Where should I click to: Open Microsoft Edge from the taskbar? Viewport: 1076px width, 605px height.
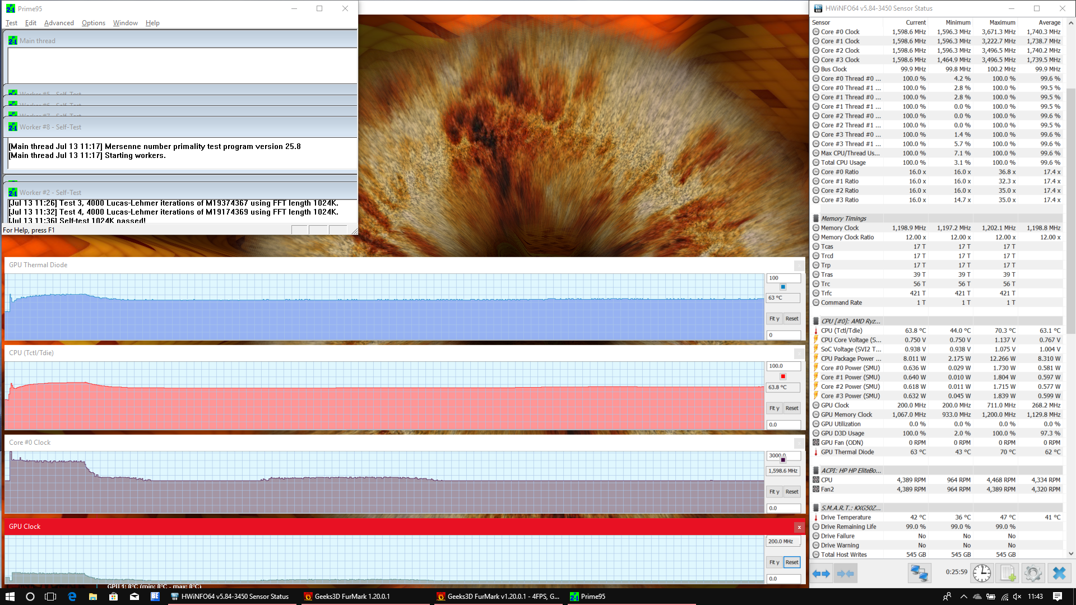click(72, 597)
